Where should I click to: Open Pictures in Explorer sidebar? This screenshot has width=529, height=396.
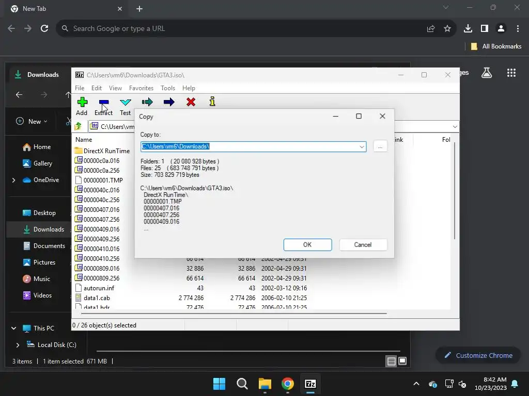coord(39,262)
